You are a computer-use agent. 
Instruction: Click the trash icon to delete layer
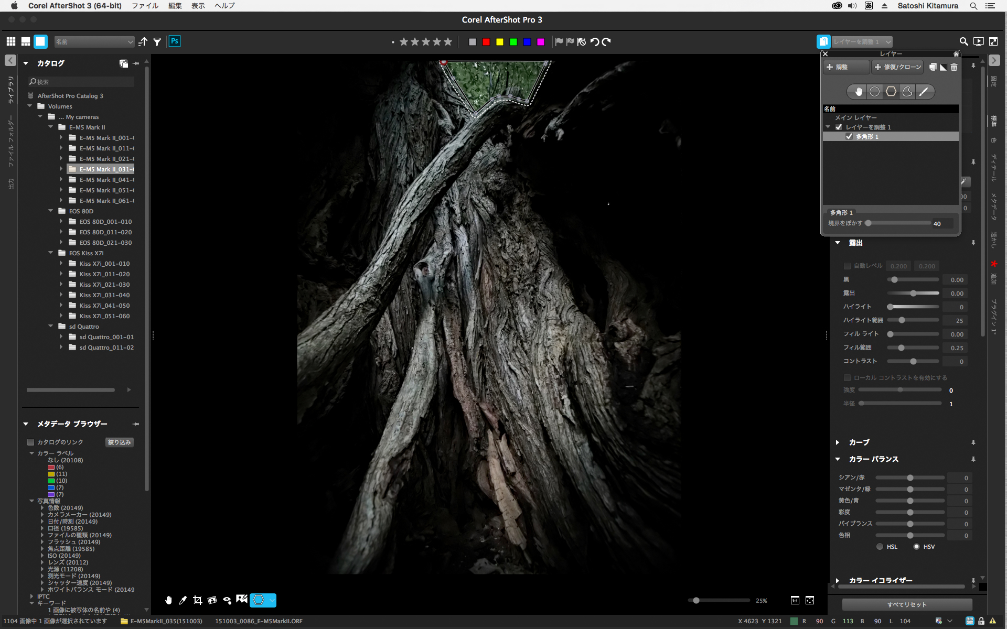pos(954,67)
